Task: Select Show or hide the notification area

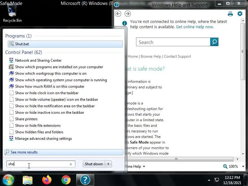Action: coord(52,106)
